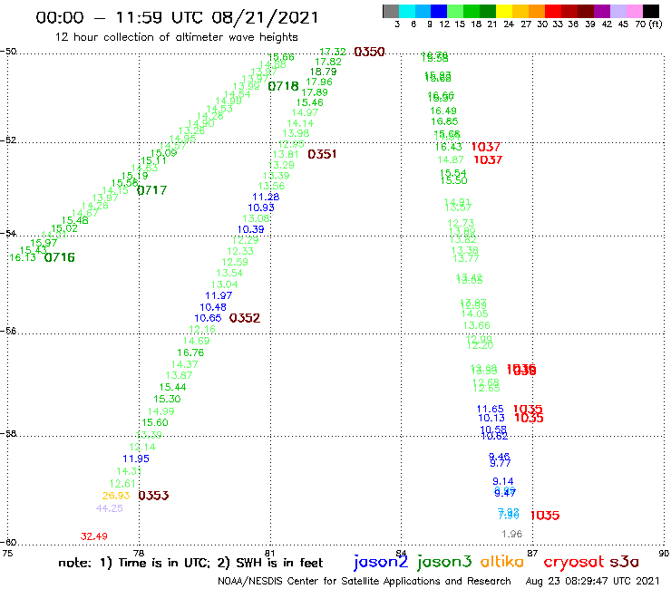Select the altika satellite legend label
The height and width of the screenshot is (589, 671).
(x=501, y=562)
